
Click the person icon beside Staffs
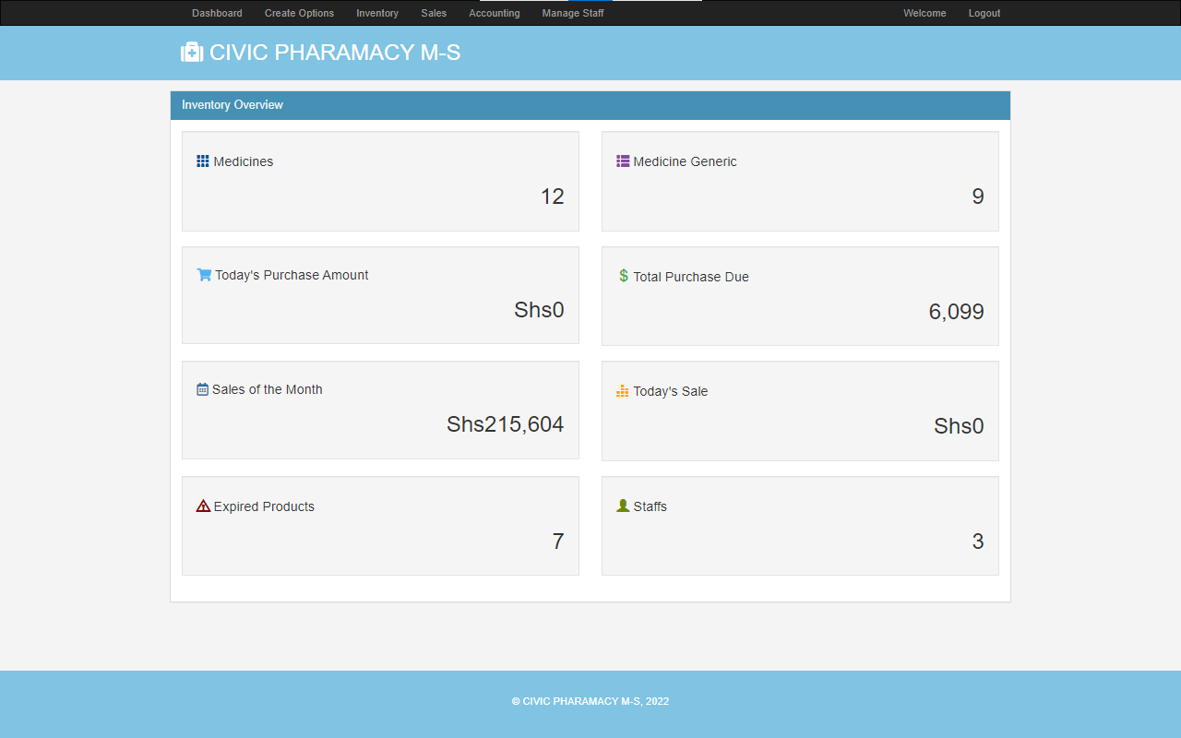click(x=623, y=506)
